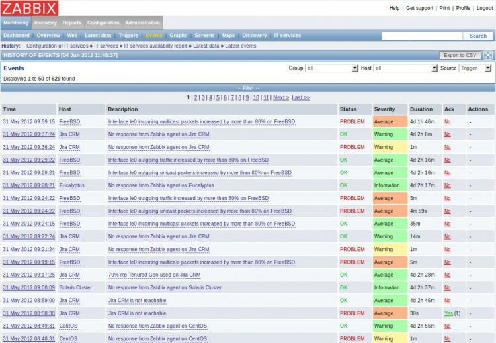Expand the Filter bar
This screenshot has width=496, height=343.
click(x=248, y=88)
